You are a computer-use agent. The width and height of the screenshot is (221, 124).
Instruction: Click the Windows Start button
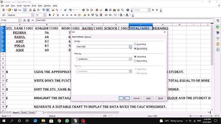click(x=4, y=121)
